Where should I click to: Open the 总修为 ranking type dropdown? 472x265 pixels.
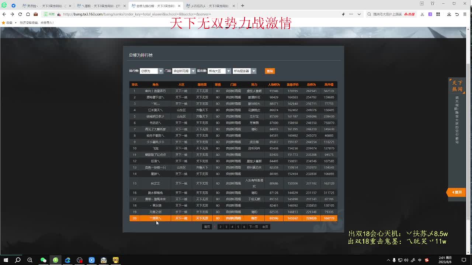pyautogui.click(x=151, y=71)
